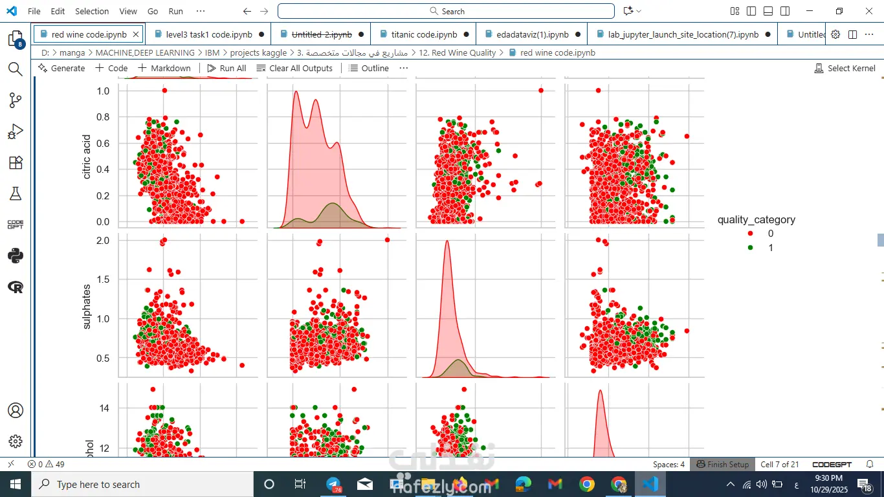Clear All Outputs in the notebook

294,68
